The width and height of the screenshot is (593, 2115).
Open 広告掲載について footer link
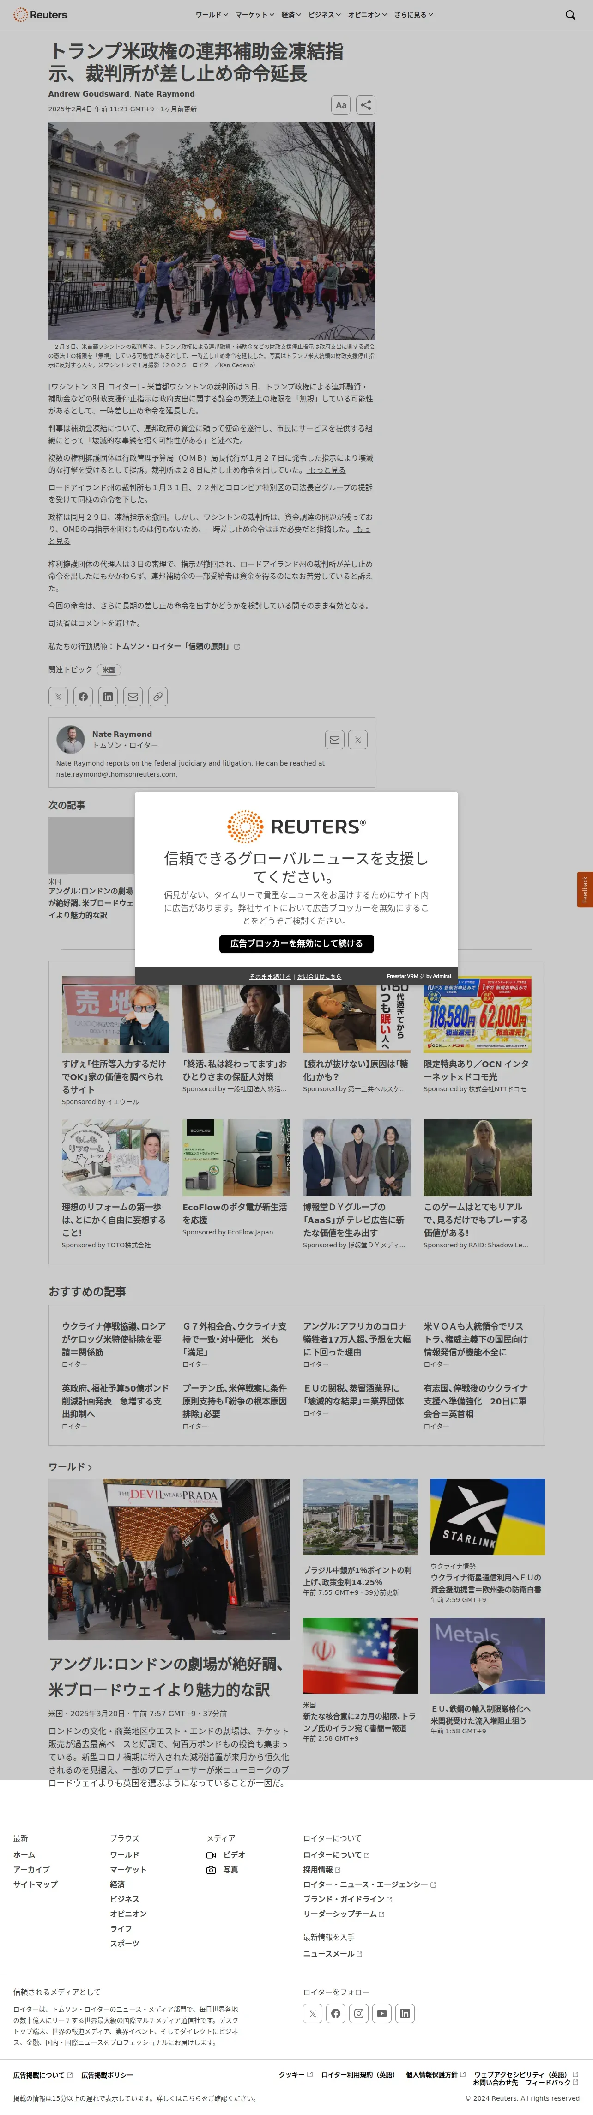42,2075
